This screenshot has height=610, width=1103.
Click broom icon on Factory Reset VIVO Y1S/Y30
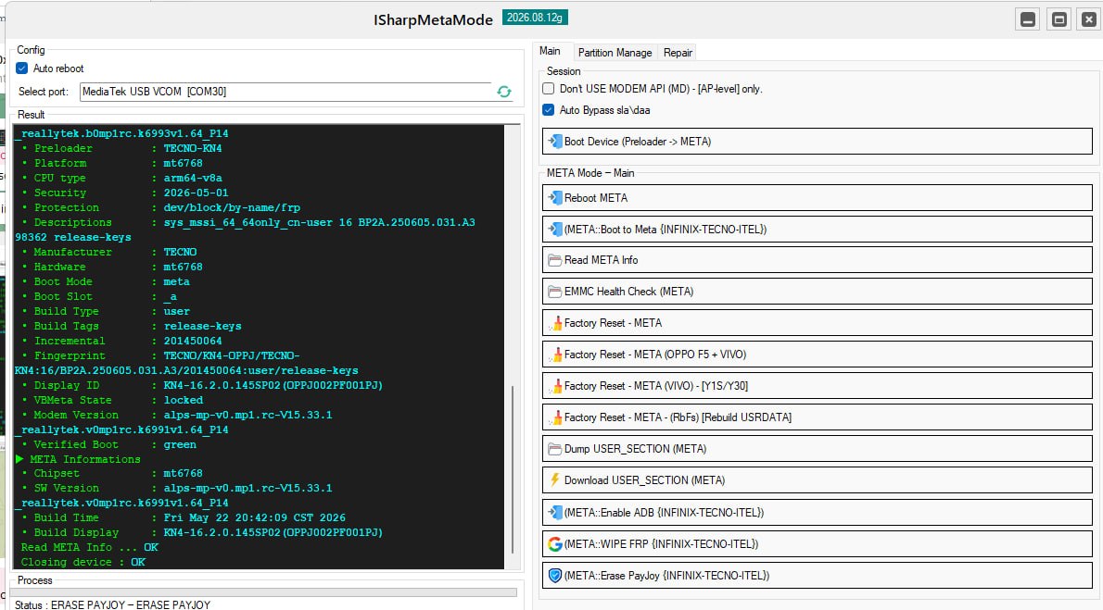coord(554,386)
